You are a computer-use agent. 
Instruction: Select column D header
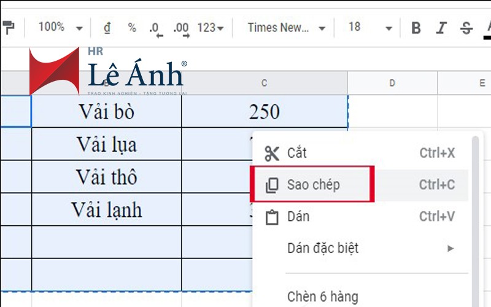(392, 83)
